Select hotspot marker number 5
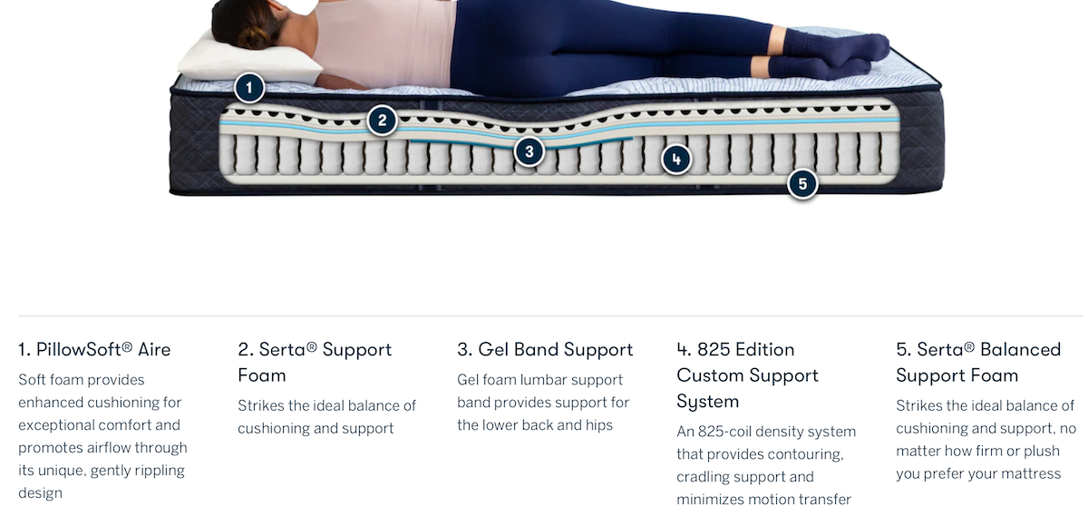 [801, 184]
